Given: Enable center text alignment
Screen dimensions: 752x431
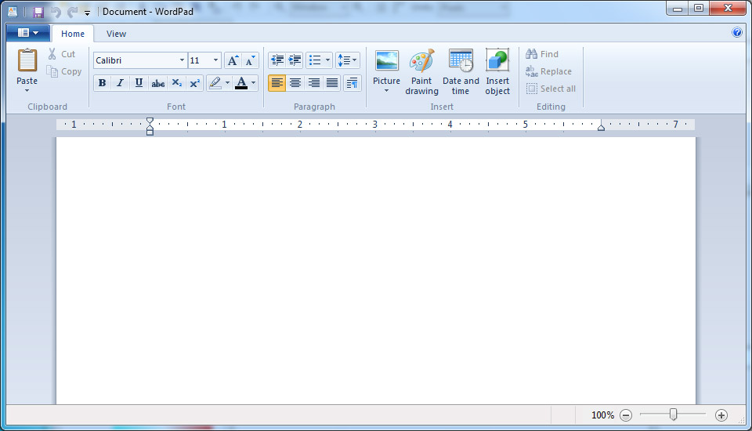Looking at the screenshot, I should (295, 83).
